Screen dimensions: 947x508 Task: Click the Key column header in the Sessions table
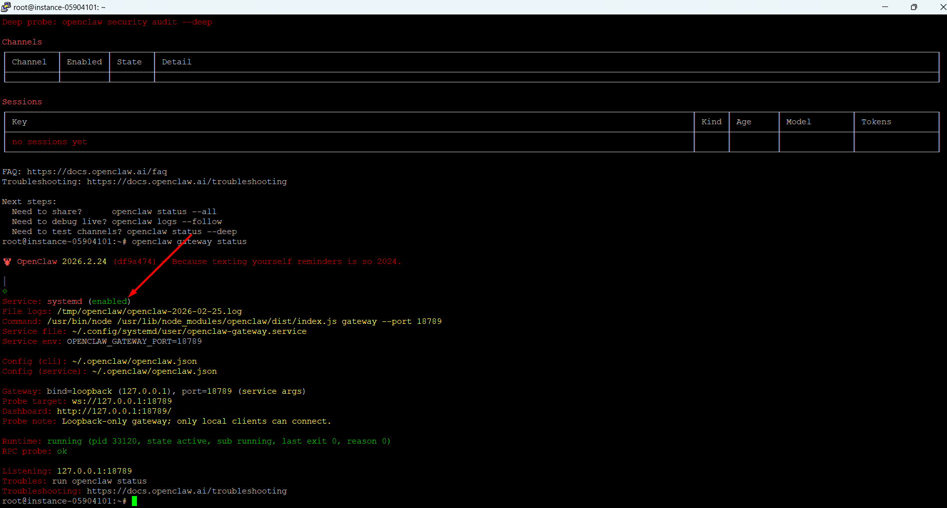[19, 122]
